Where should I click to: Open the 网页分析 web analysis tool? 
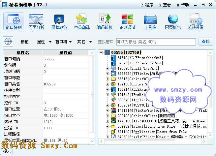tap(36, 21)
